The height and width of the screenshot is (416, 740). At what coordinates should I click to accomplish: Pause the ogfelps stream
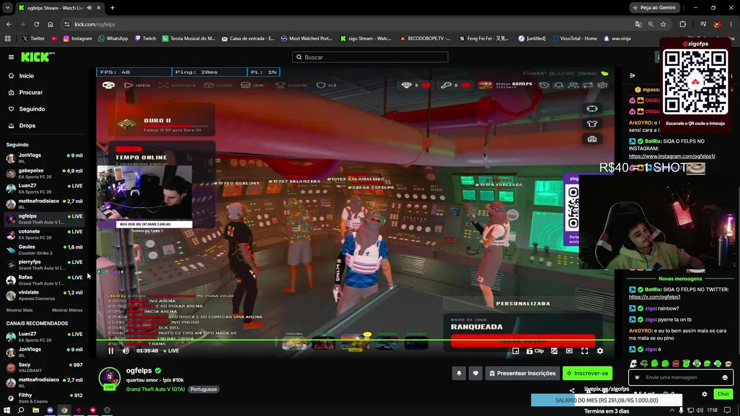111,351
